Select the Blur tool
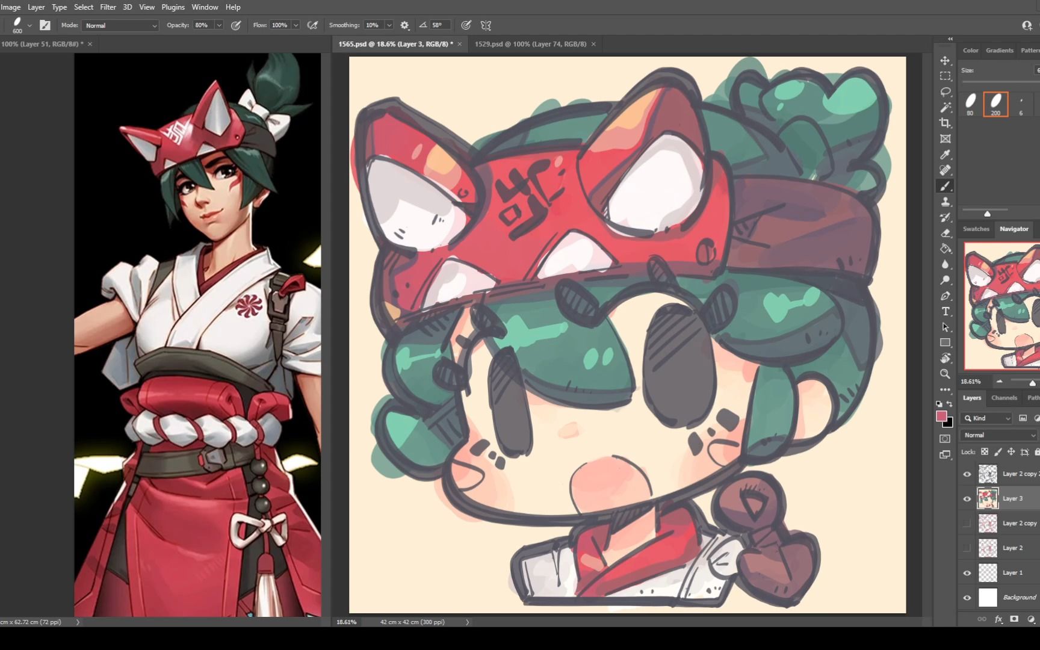This screenshot has height=650, width=1040. 946,264
